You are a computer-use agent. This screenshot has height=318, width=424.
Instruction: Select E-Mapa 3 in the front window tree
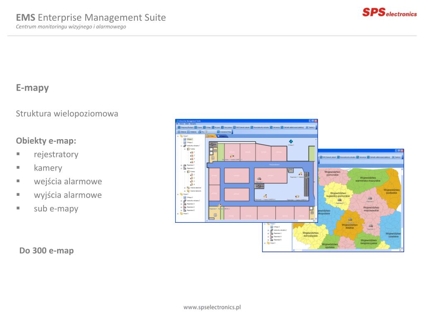tap(188, 198)
